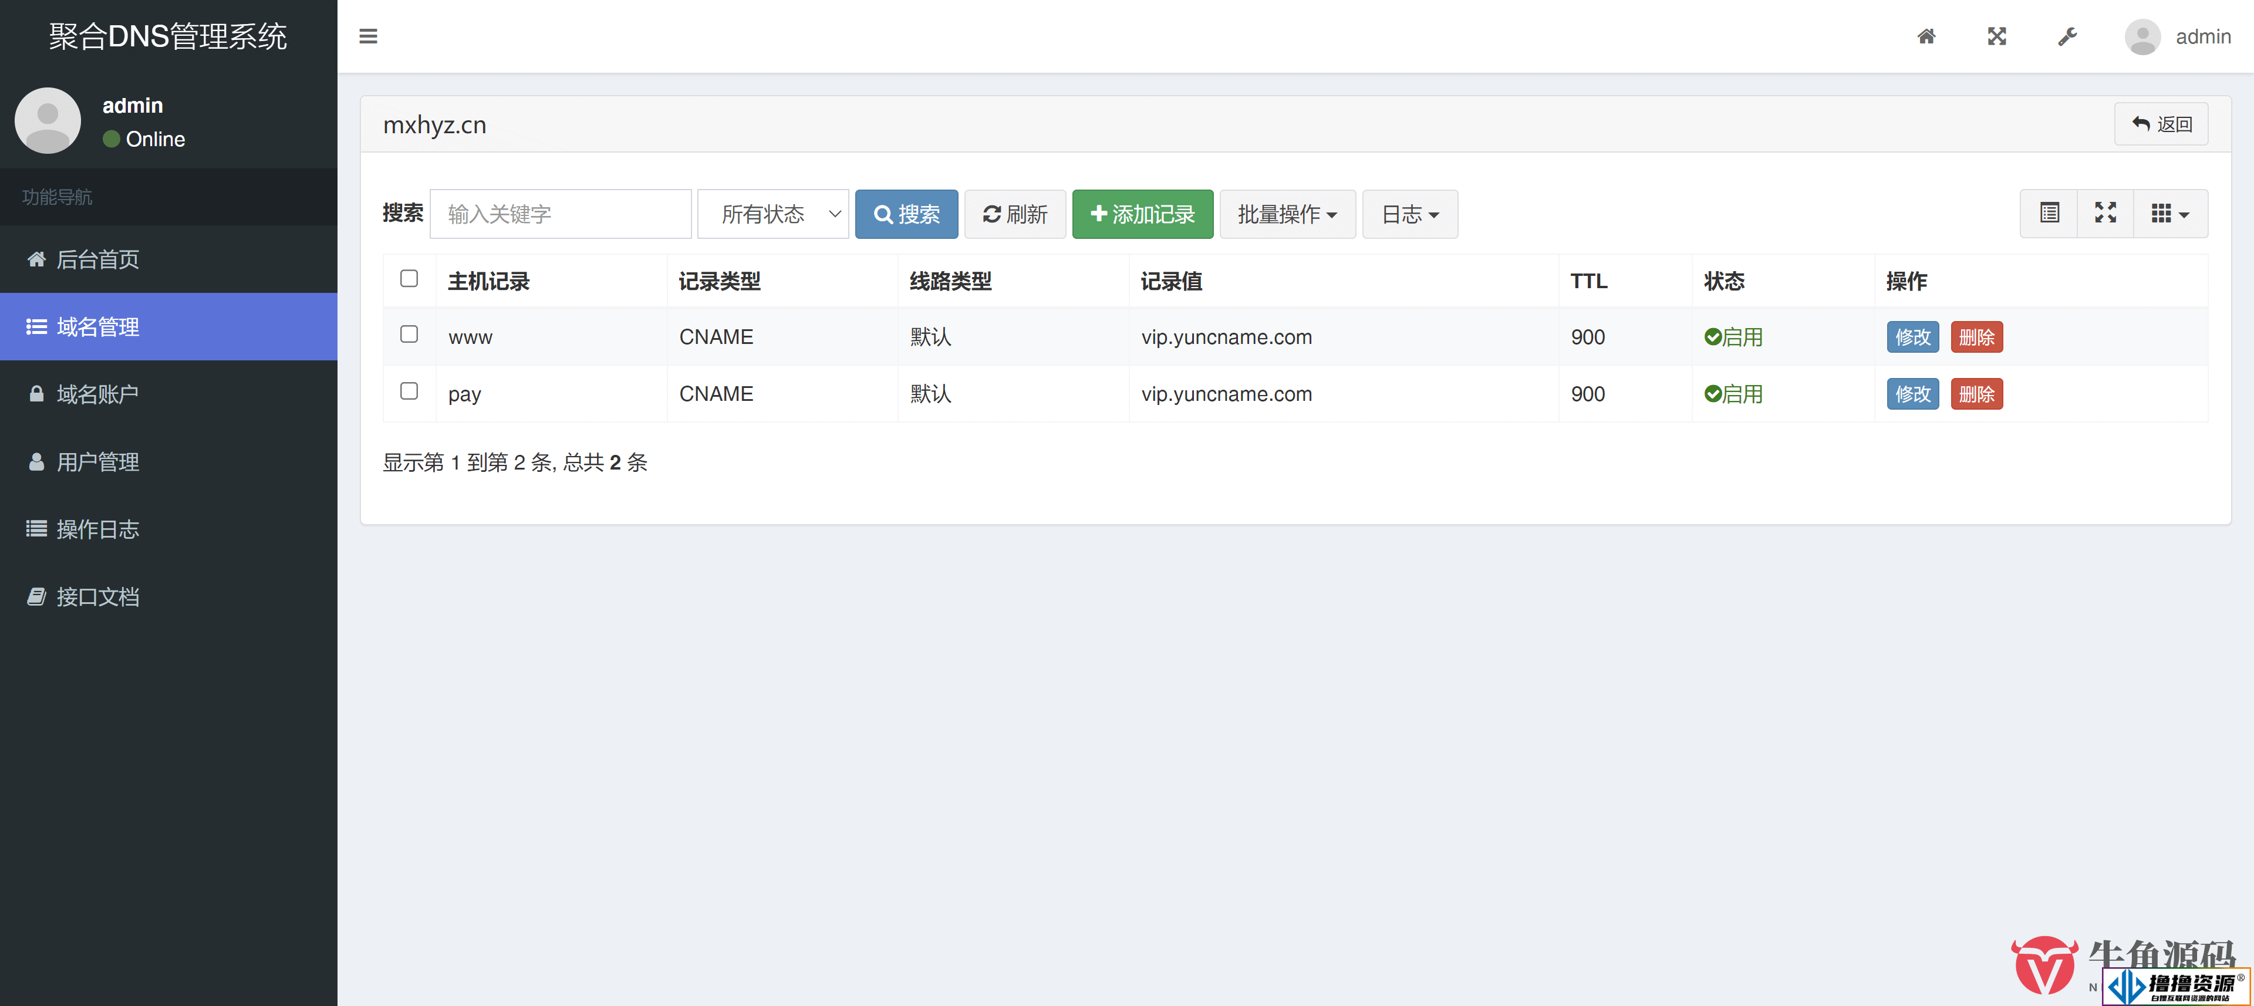Open columns grid dropdown

click(2170, 214)
